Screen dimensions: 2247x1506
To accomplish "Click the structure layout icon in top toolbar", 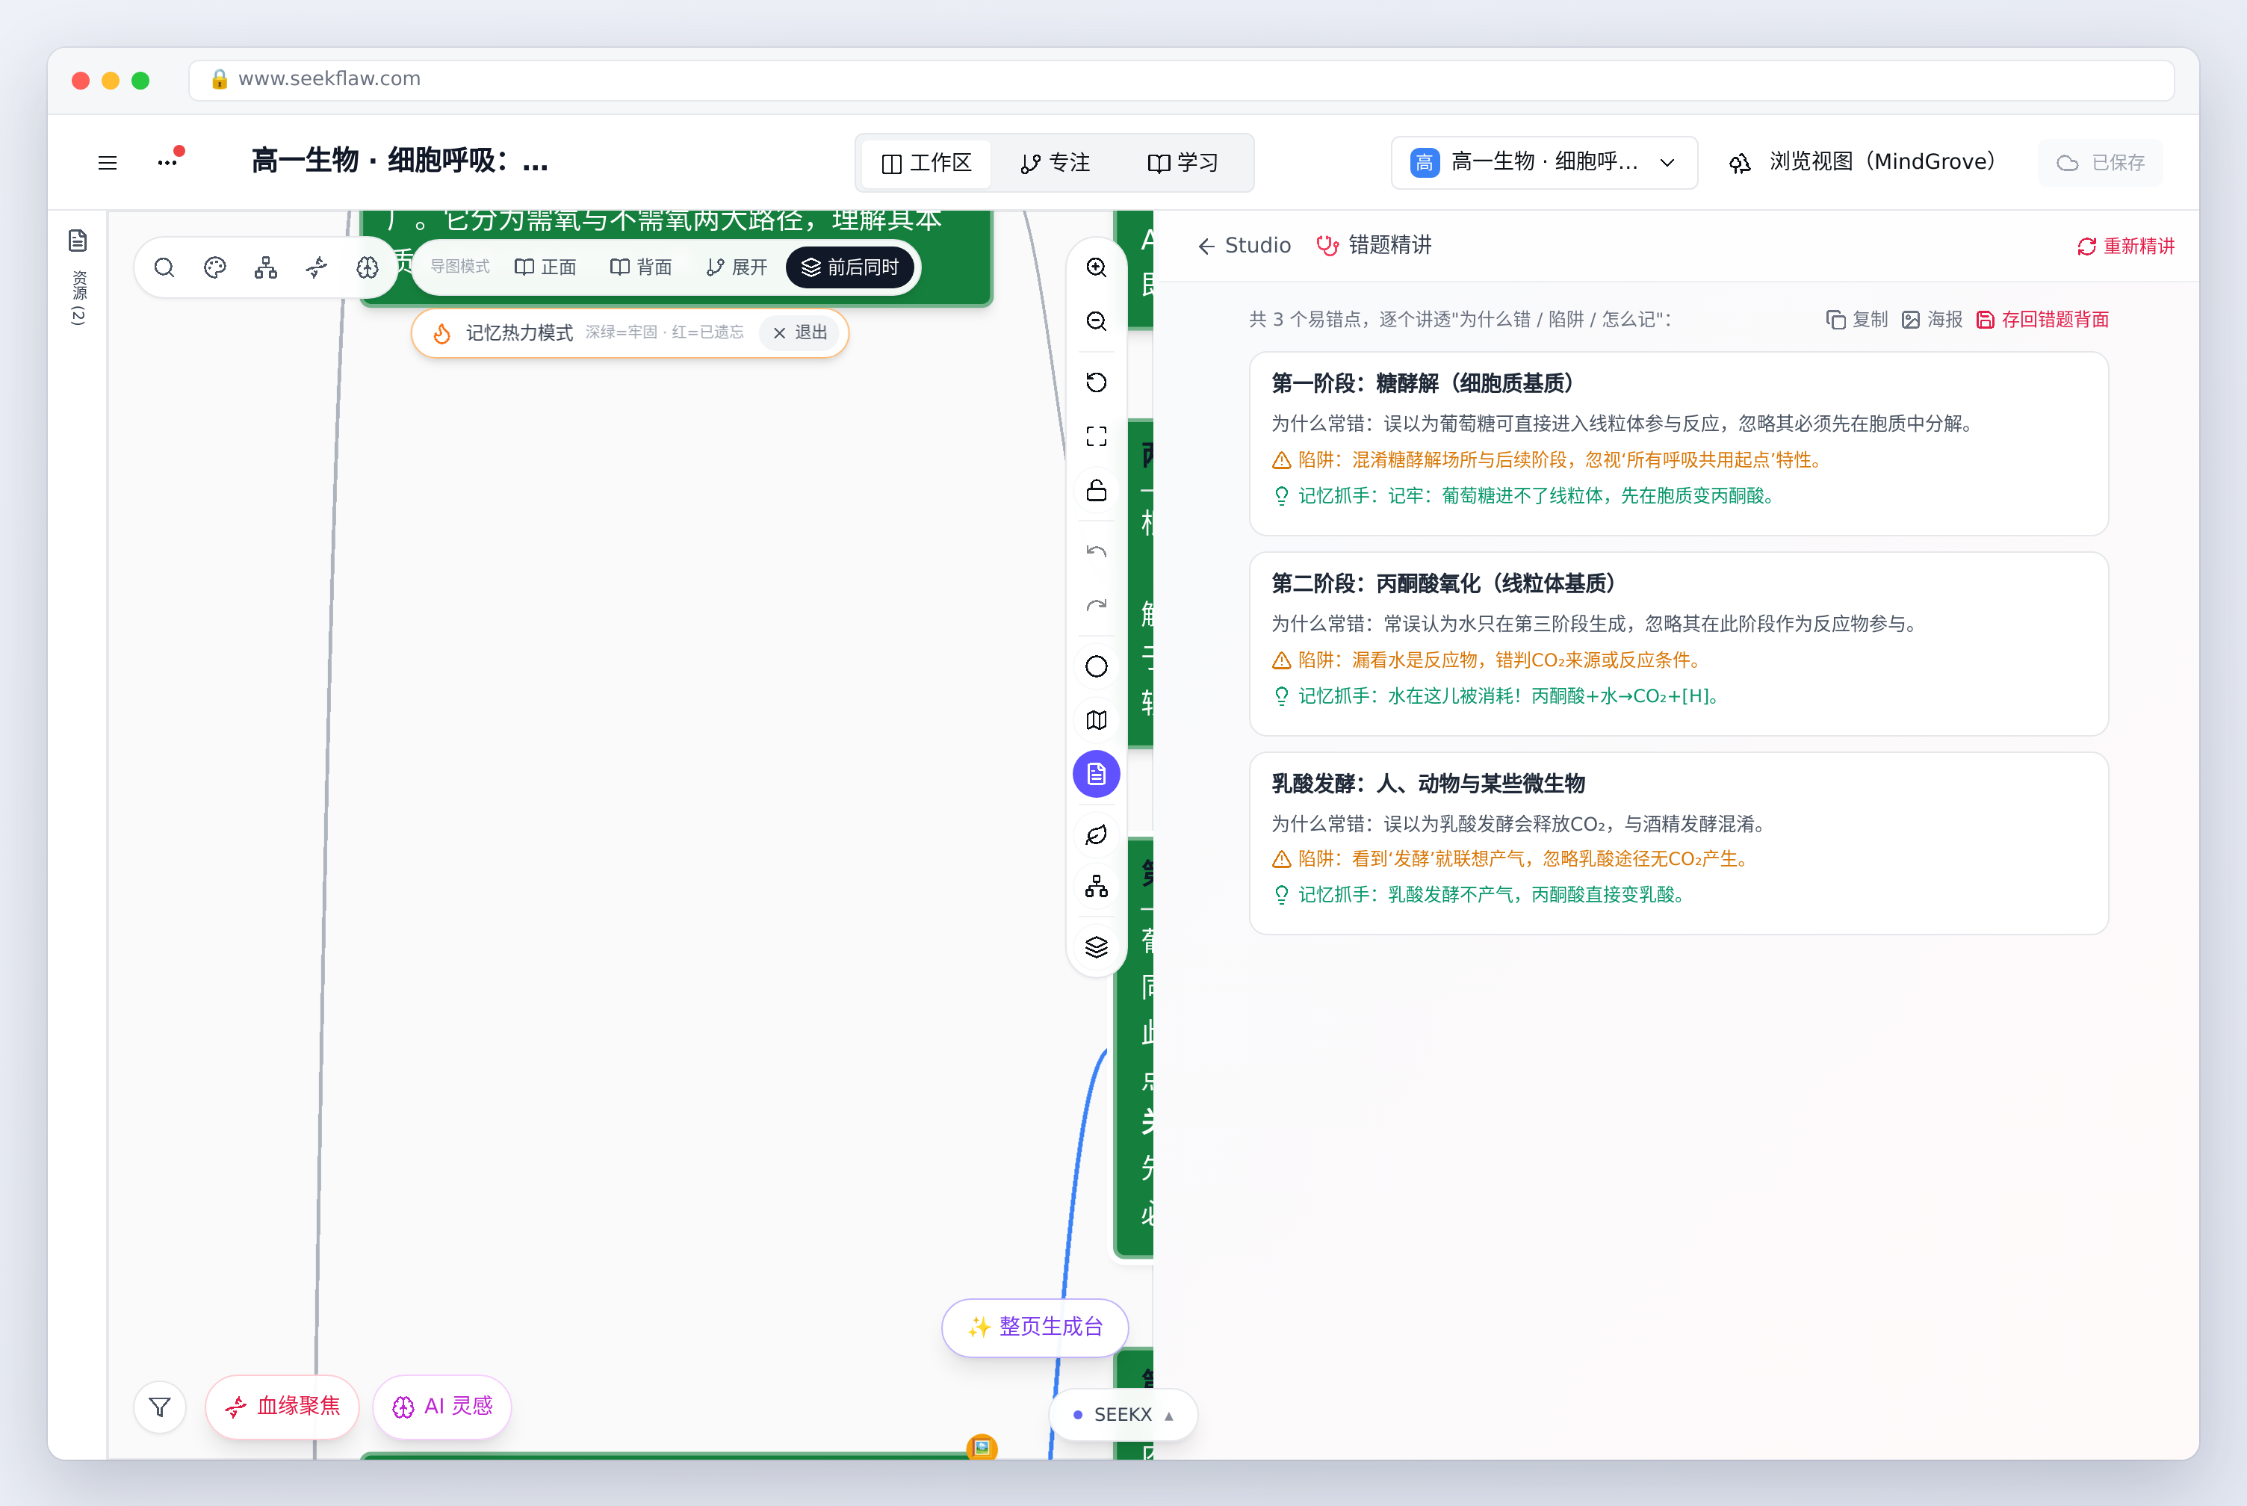I will click(266, 267).
